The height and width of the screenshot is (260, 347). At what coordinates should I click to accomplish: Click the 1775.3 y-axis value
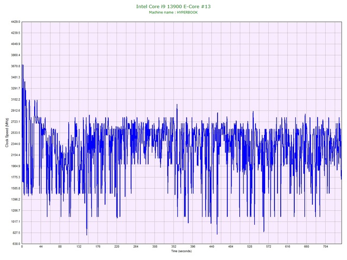pos(16,177)
